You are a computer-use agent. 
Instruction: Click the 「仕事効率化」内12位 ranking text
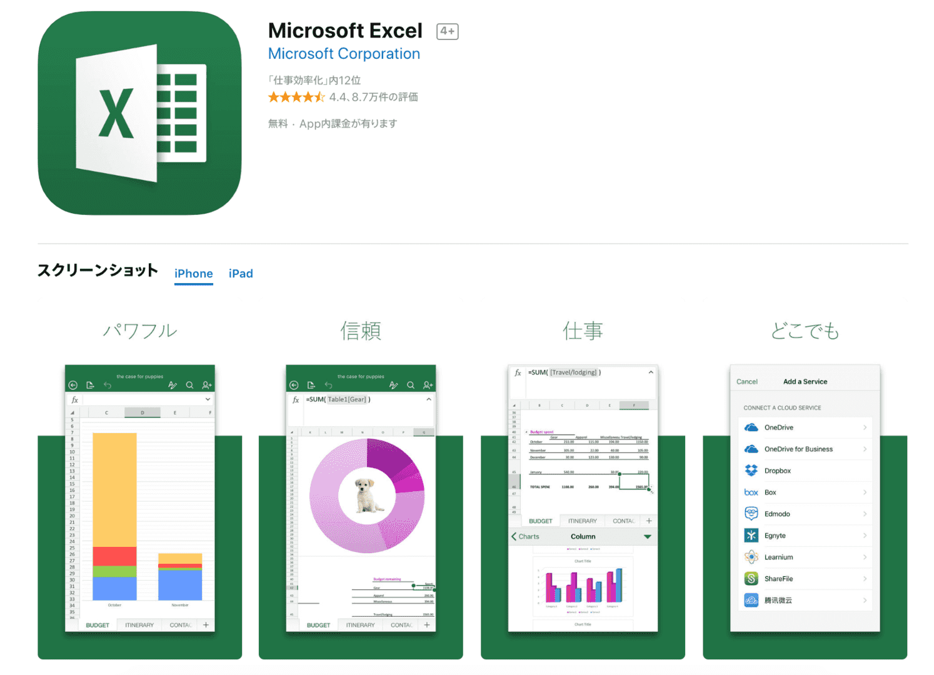[x=314, y=80]
